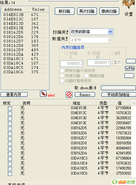The width and height of the screenshot is (136, 185).
Task: Click the red prohibited circle icon
Action: pos(69,95)
